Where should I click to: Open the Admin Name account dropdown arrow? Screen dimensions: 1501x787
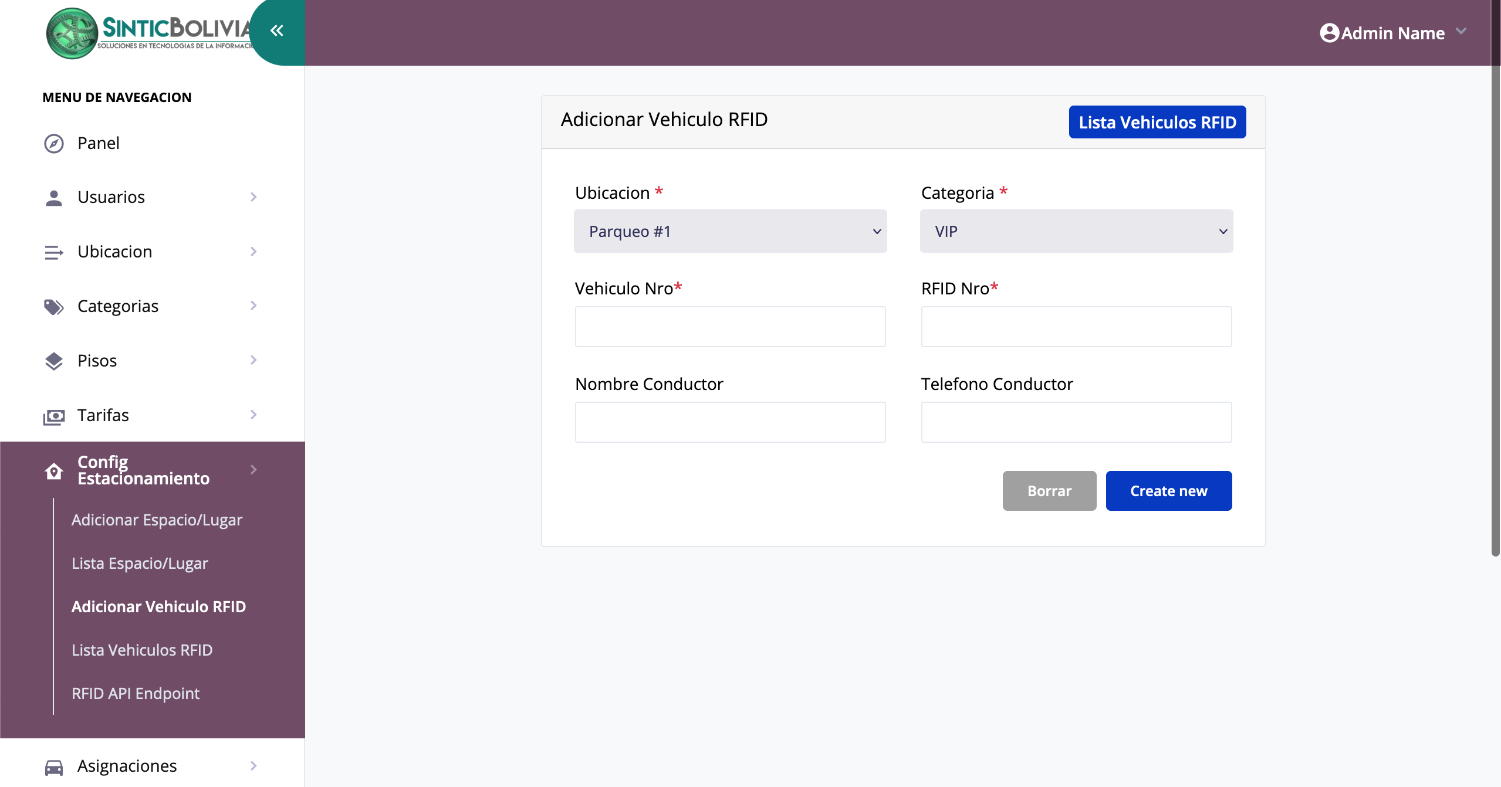click(1461, 31)
